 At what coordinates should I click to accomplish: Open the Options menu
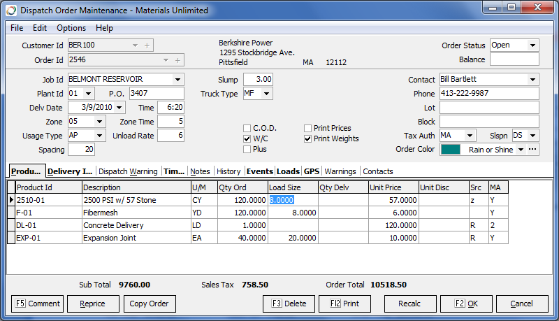(71, 28)
